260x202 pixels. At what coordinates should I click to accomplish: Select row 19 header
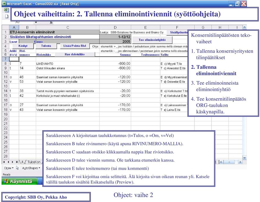point(5,114)
